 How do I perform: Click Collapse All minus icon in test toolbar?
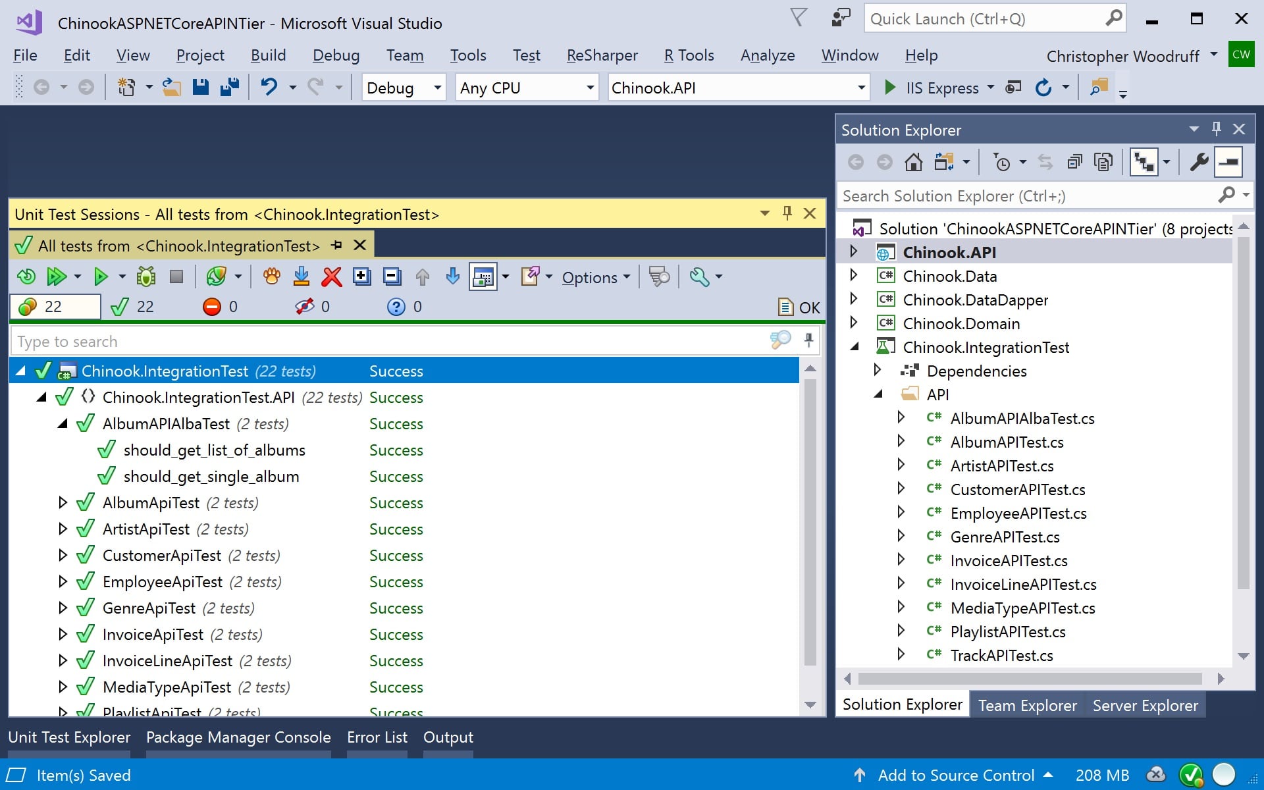coord(392,276)
